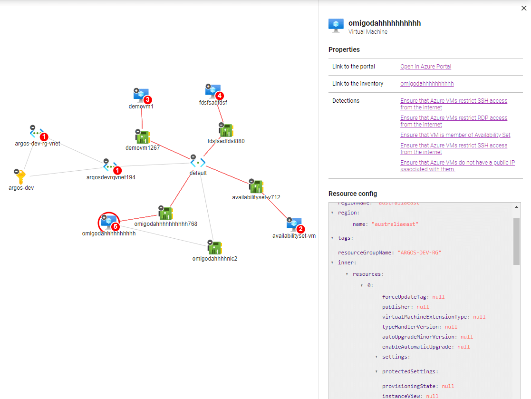Collapse the settings disclosure triangle
Screen dimensions: 531x399
pyautogui.click(x=376, y=356)
